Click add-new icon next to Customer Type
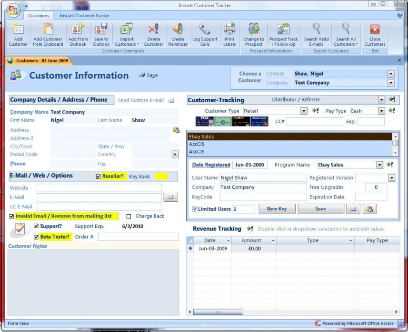Screen dimensions: 408x332 point(315,111)
